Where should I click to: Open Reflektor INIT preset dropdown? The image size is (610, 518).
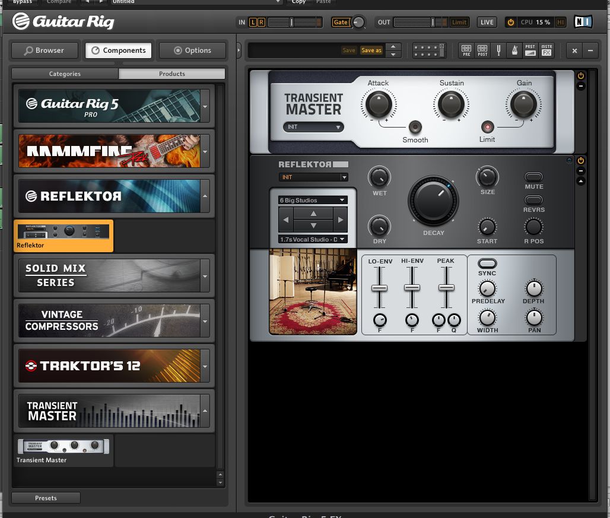(313, 177)
